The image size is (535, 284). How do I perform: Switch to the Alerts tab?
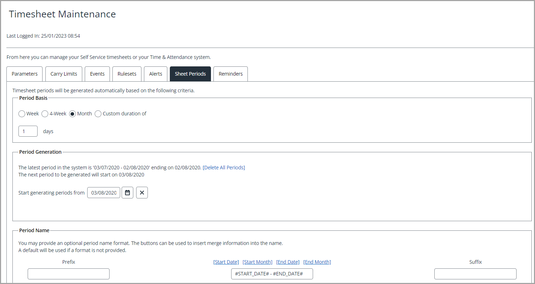point(155,73)
